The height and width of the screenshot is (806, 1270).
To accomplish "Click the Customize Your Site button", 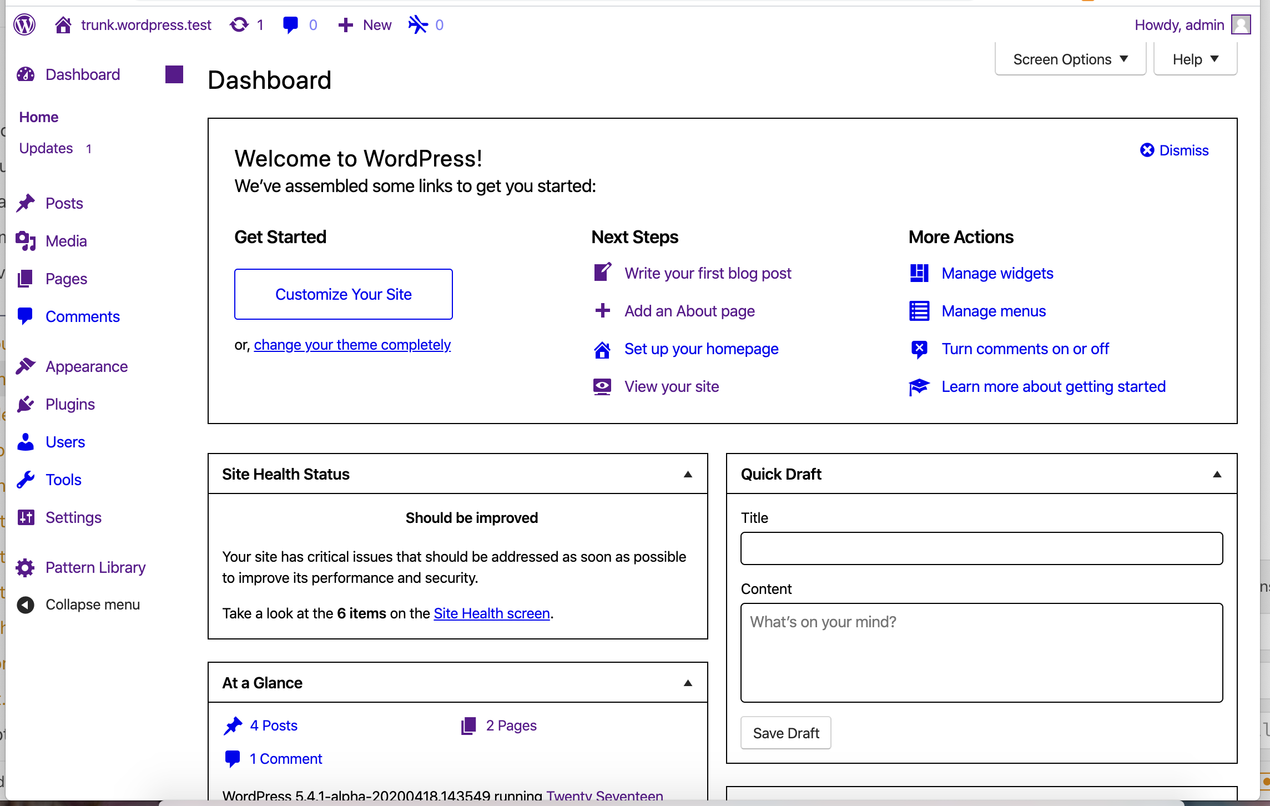I will [x=344, y=294].
